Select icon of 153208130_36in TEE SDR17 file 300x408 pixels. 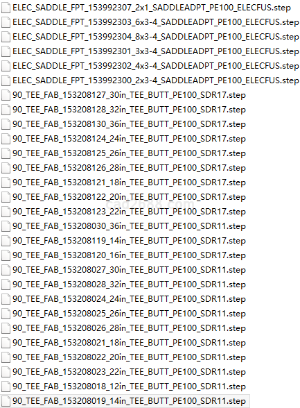[x=6, y=124]
